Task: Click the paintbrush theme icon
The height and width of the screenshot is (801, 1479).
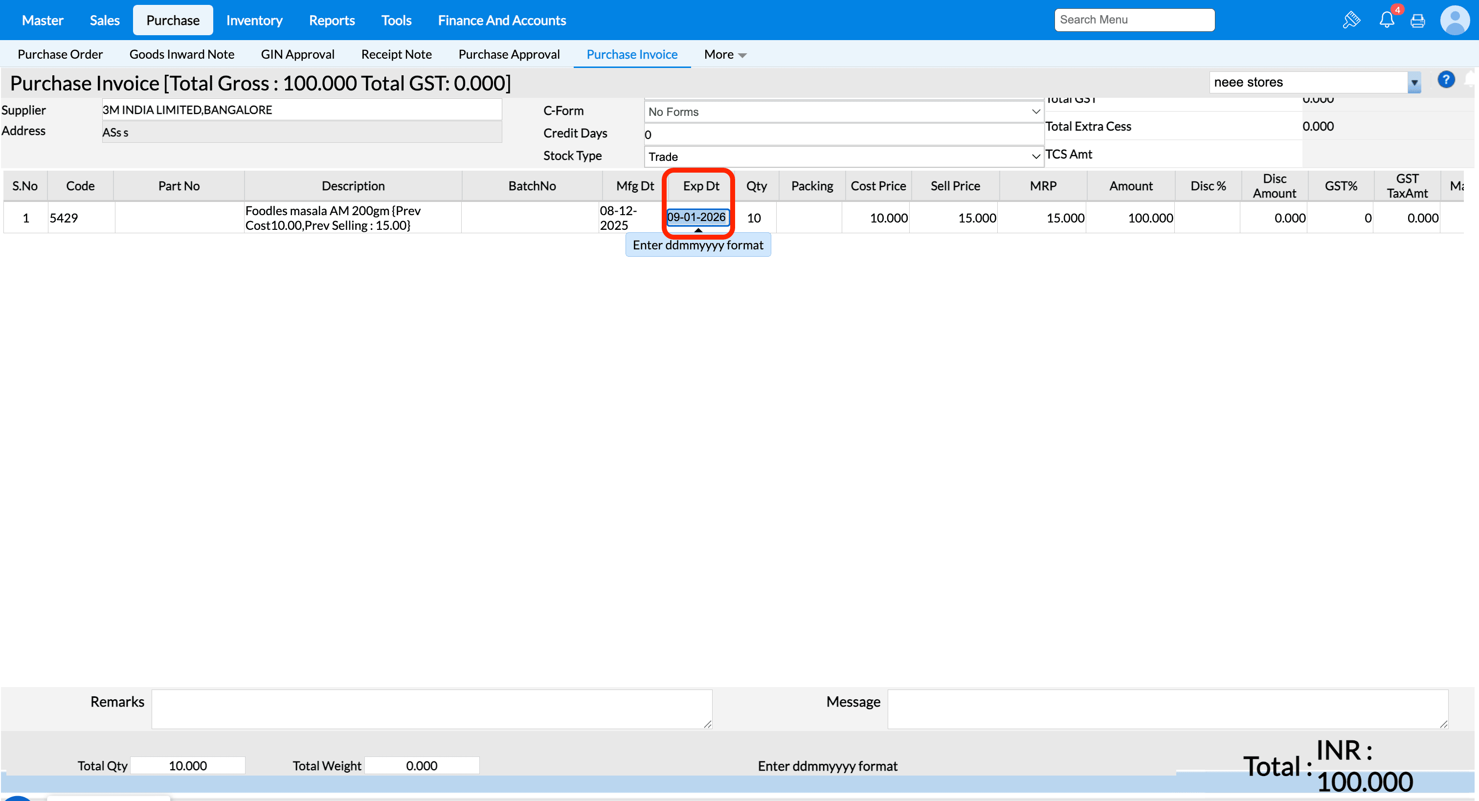Action: click(x=1351, y=20)
